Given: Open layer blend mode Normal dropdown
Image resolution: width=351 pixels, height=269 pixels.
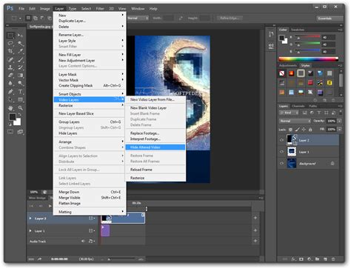Looking at the screenshot, I should [295, 121].
